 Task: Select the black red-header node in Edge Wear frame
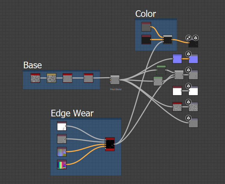pos(110,144)
